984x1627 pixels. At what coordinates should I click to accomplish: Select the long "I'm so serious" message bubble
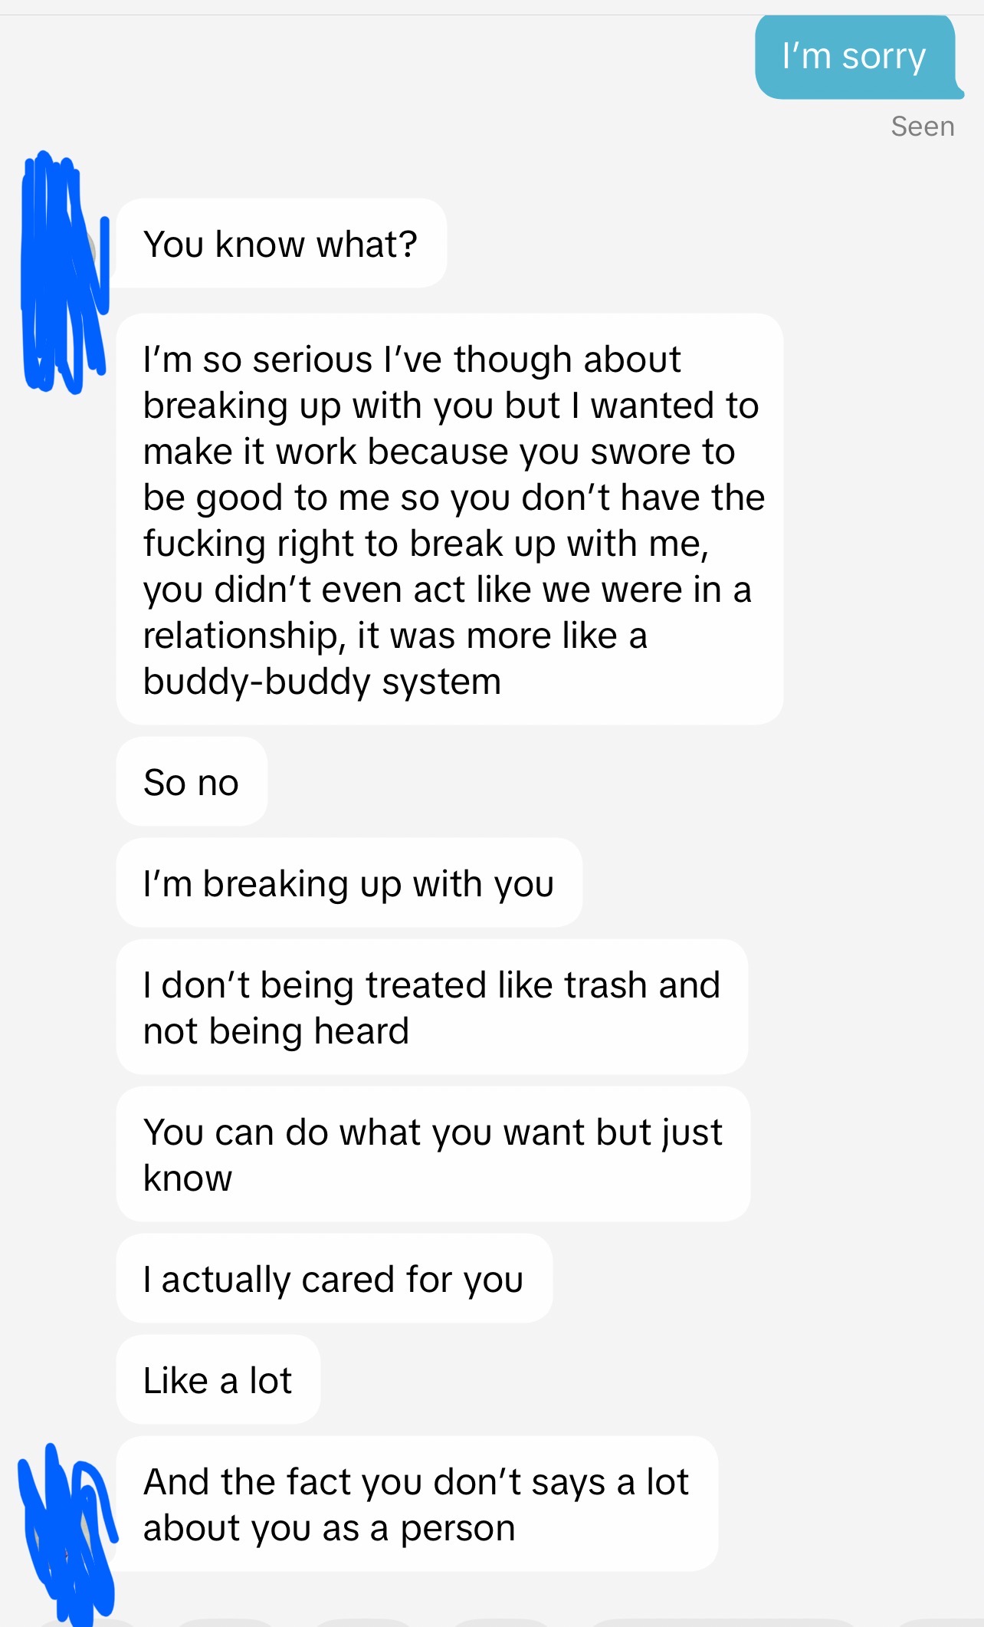(450, 519)
